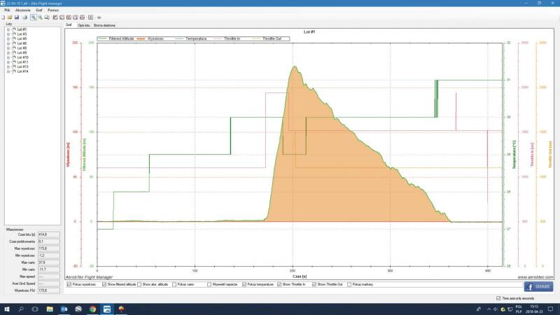Screen dimensions: 560x315
Task: Open Chrome from the taskbar
Action: (92, 308)
